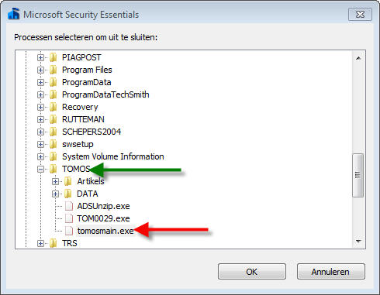
Task: Expand the Artikels subfolder
Action: (x=55, y=181)
